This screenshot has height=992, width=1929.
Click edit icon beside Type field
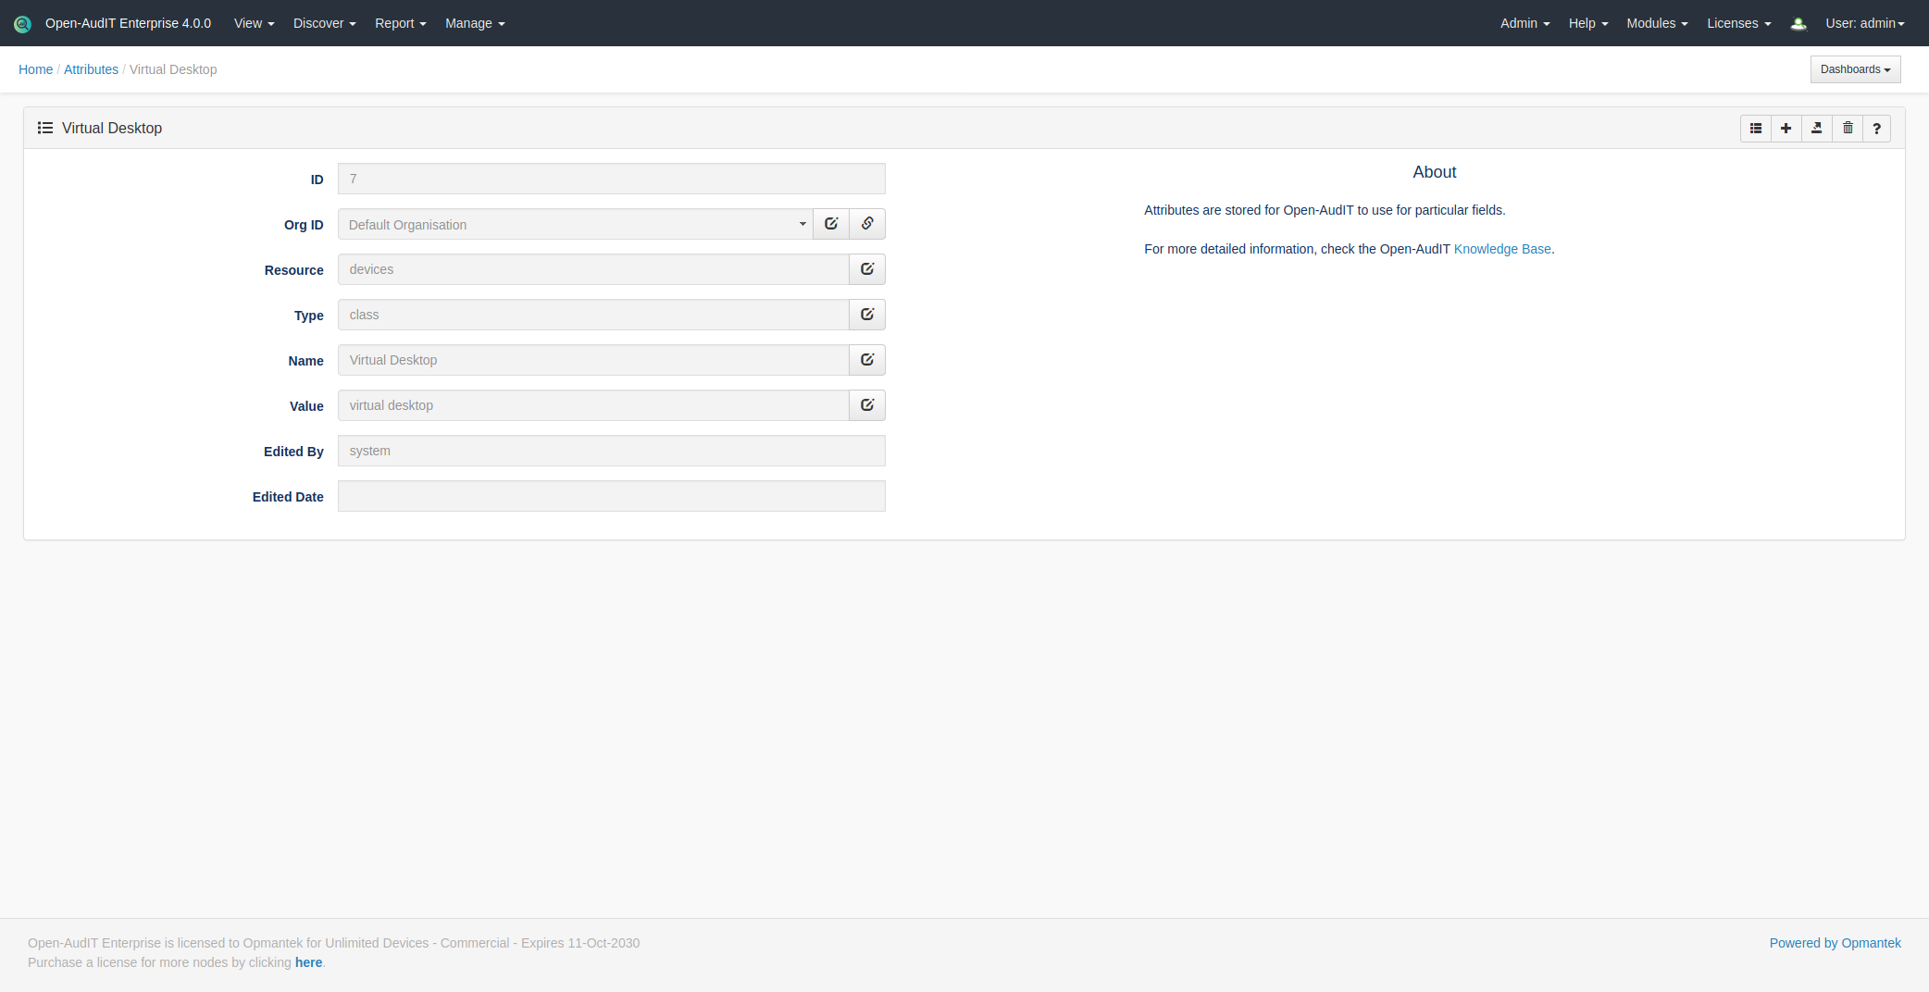tap(867, 315)
